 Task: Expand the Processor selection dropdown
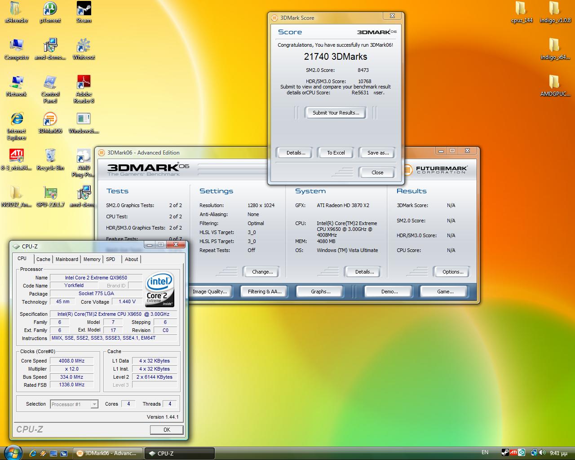pos(94,404)
